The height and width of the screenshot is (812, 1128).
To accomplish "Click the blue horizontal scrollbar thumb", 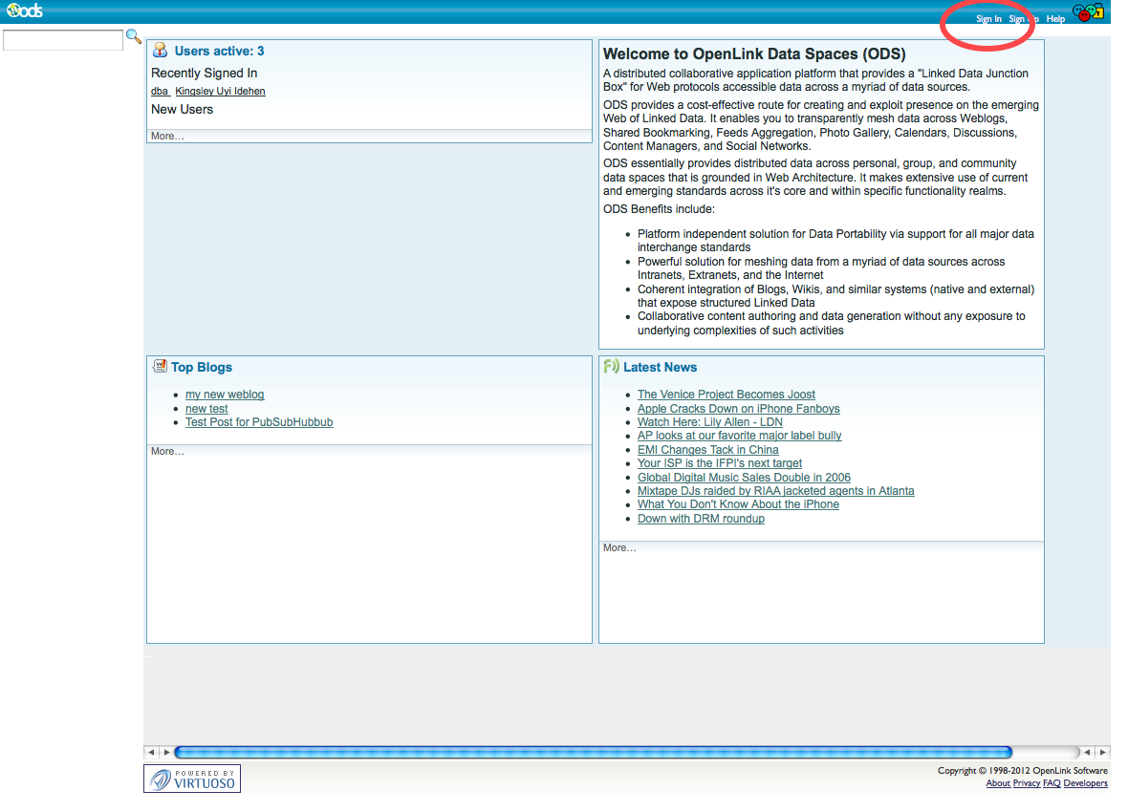I will coord(593,752).
